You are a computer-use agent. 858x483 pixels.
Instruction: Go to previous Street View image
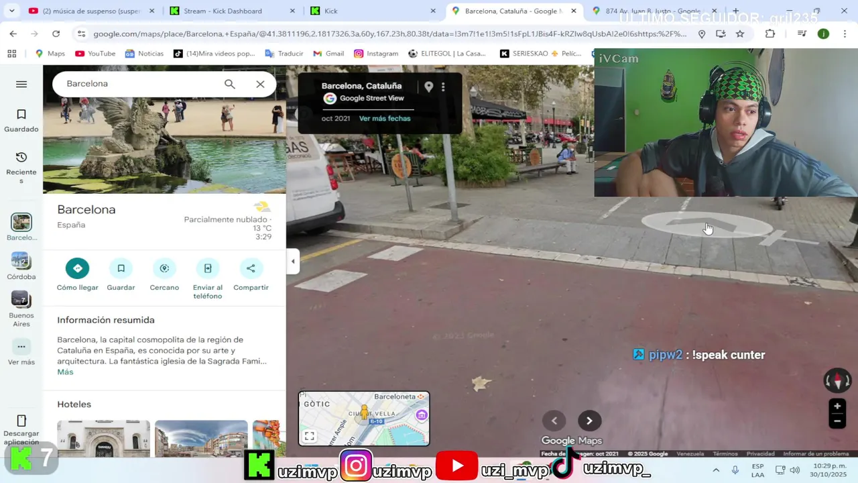554,421
